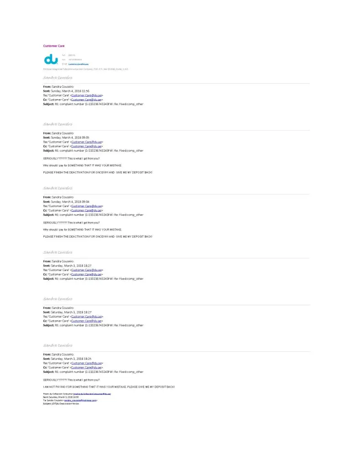The image size is (353, 457).
Task: Open To address link in 09:04 email
Action: [x=86, y=206]
